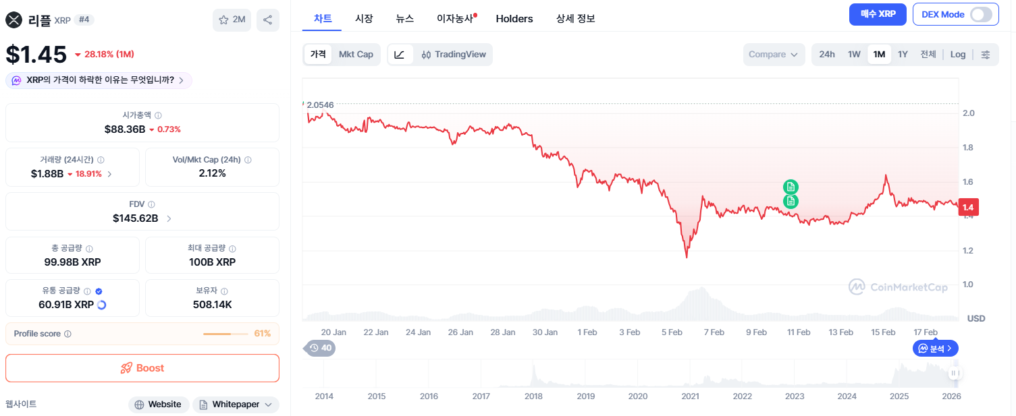Click 2021 on the timeline navigator

(690, 396)
